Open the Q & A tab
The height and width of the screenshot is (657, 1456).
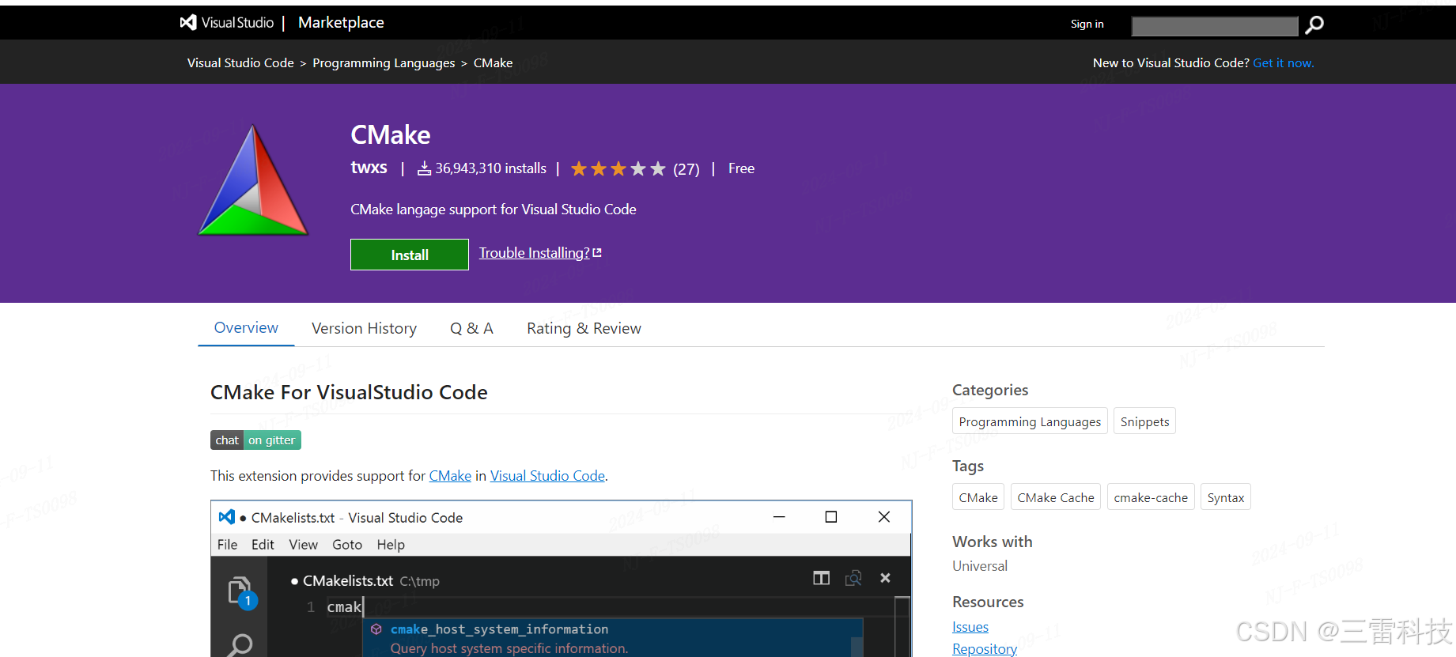pyautogui.click(x=471, y=328)
